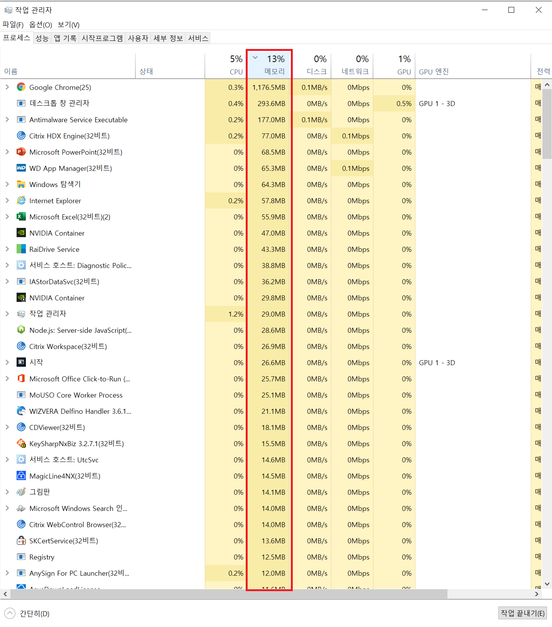Click the GPU 엔진 column header

click(x=473, y=66)
